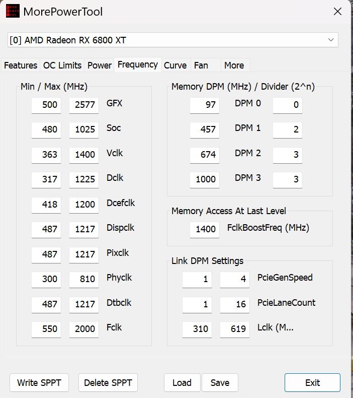Click the FclkBoostFreq field showing 1400
The image size is (353, 398).
(205, 230)
